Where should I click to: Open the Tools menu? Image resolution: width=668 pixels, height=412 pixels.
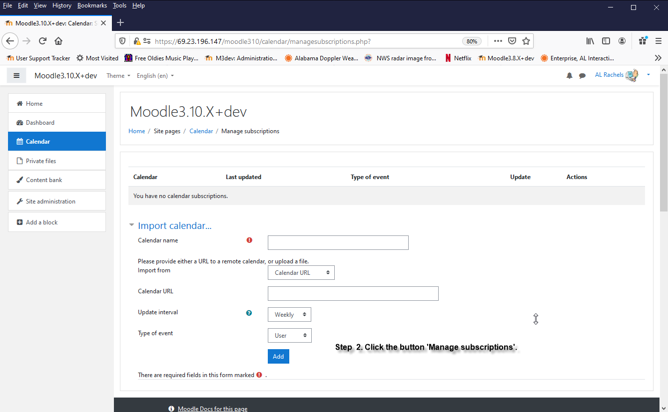pos(119,5)
